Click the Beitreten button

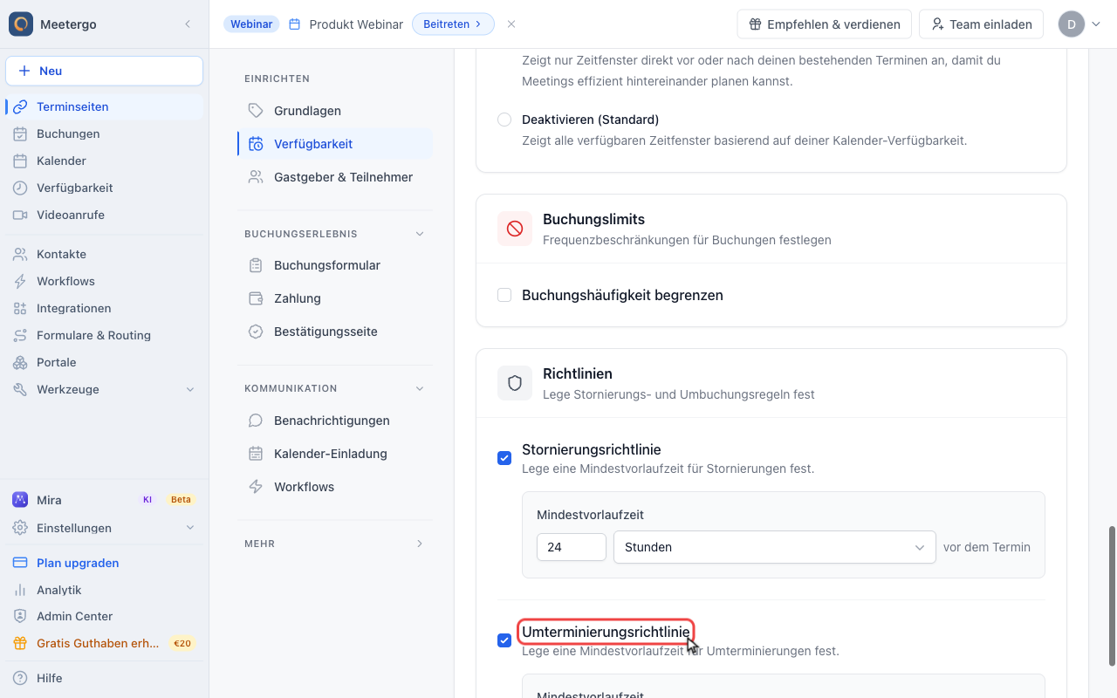coord(453,24)
